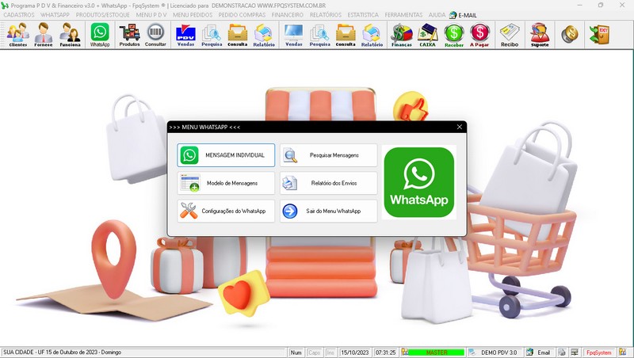Viewport: 634px width, 358px height.
Task: Click the Num indicator in status bar
Action: coord(296,352)
